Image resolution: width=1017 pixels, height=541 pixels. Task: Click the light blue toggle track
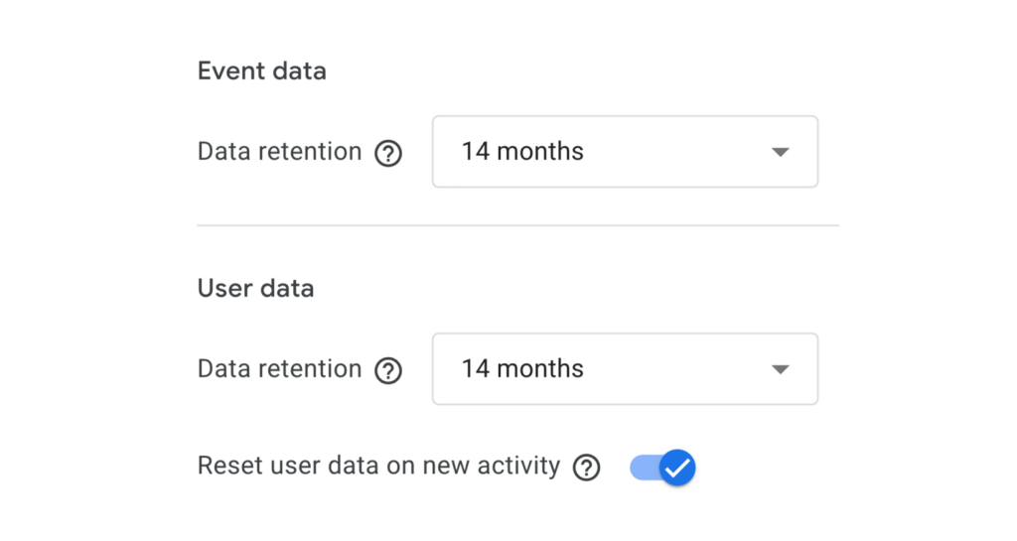(x=644, y=468)
